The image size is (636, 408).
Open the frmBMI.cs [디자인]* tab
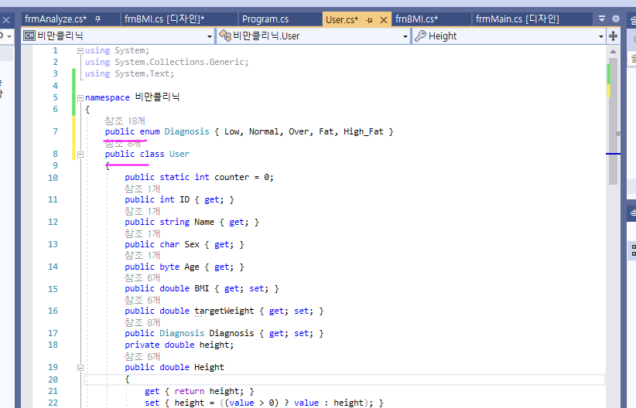[164, 19]
